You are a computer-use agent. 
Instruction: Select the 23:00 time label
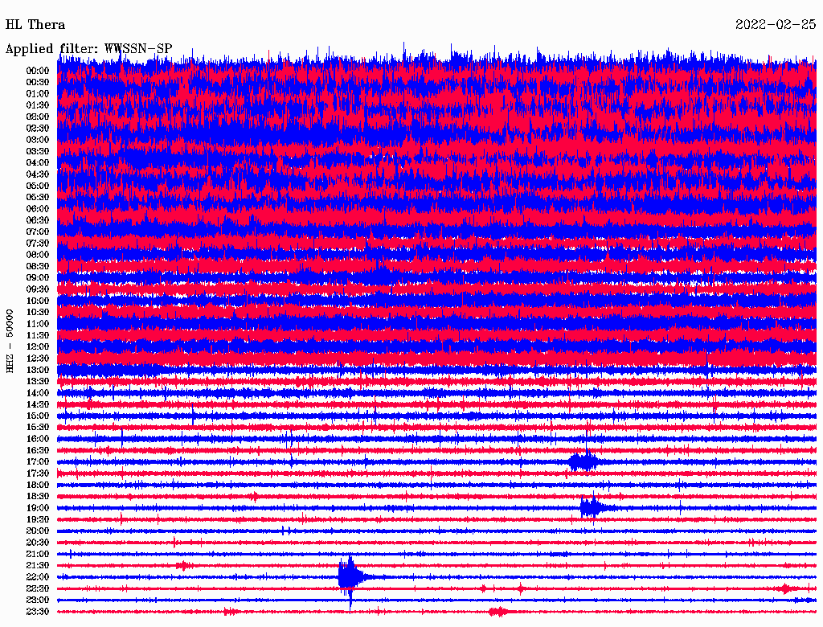click(38, 600)
